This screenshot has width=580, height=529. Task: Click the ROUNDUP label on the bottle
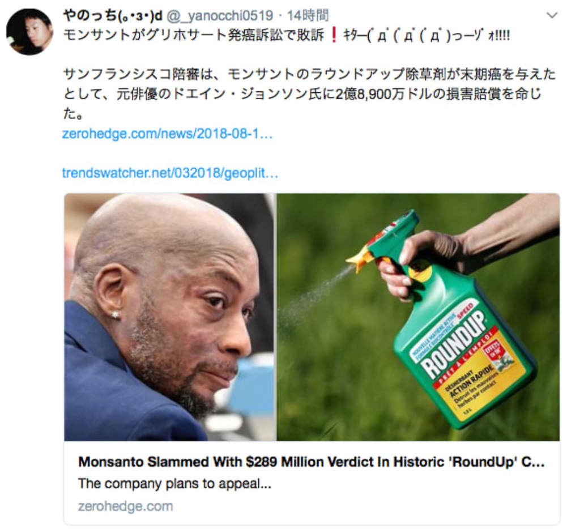click(x=454, y=343)
